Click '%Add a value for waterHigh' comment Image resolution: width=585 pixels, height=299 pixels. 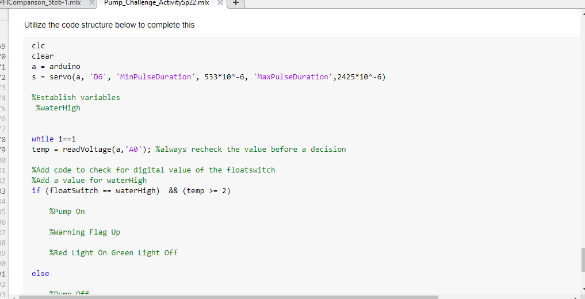pos(89,181)
